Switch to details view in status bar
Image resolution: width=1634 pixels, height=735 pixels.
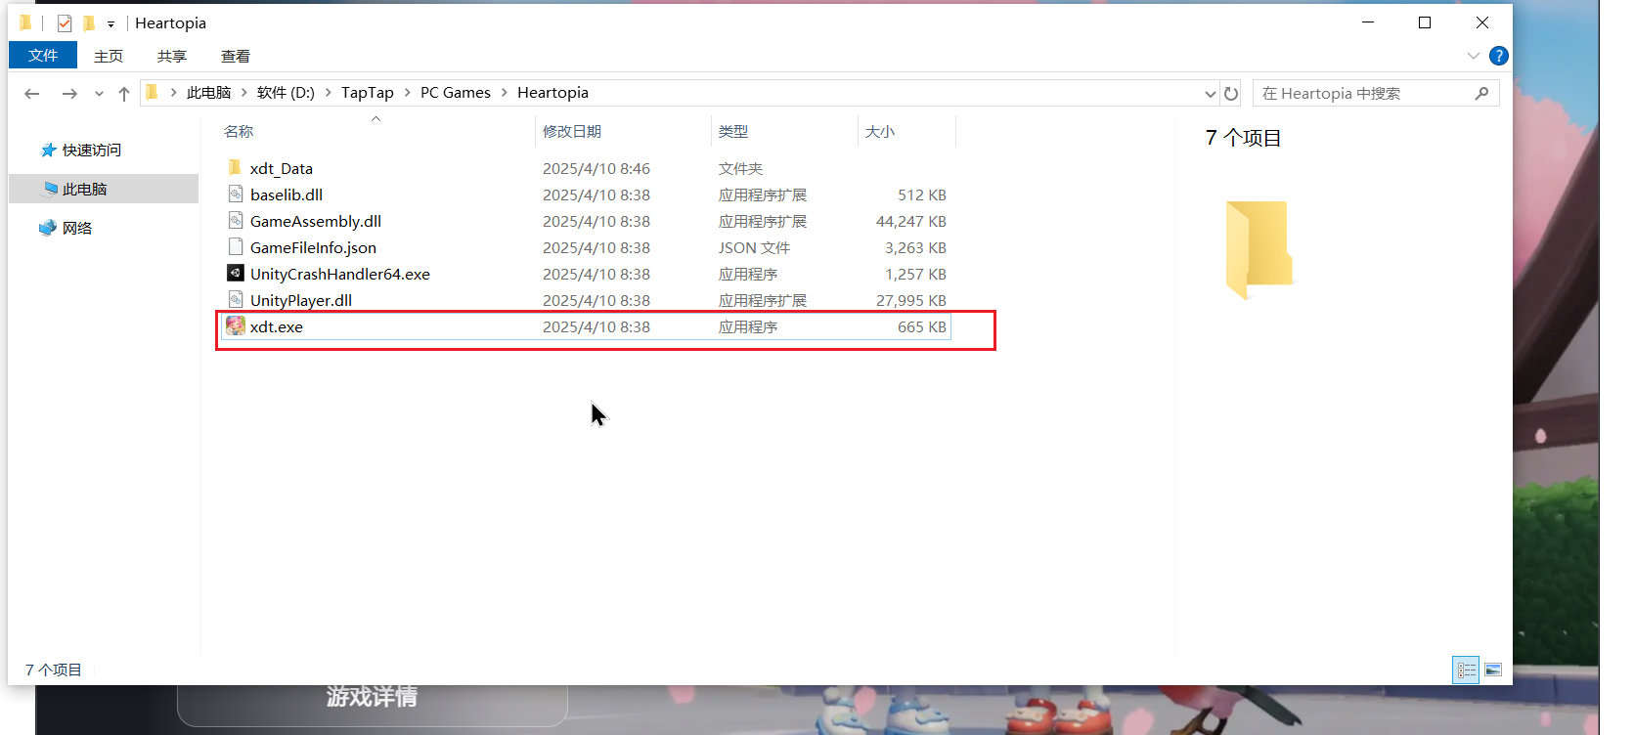coord(1467,670)
